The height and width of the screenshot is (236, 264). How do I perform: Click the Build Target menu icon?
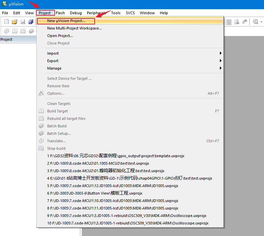[x=41, y=111]
